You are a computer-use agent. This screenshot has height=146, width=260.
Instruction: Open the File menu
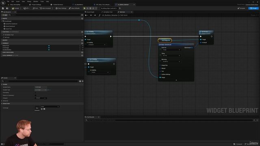click(8, 2)
